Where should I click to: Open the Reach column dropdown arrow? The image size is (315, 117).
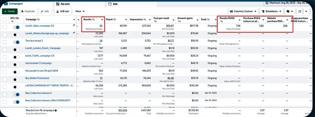126,20
